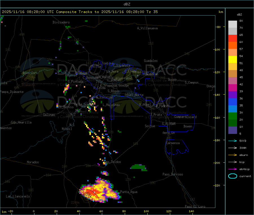254x215 pixels.
Task: Click the S_Pintada map label
Action: click(x=75, y=82)
